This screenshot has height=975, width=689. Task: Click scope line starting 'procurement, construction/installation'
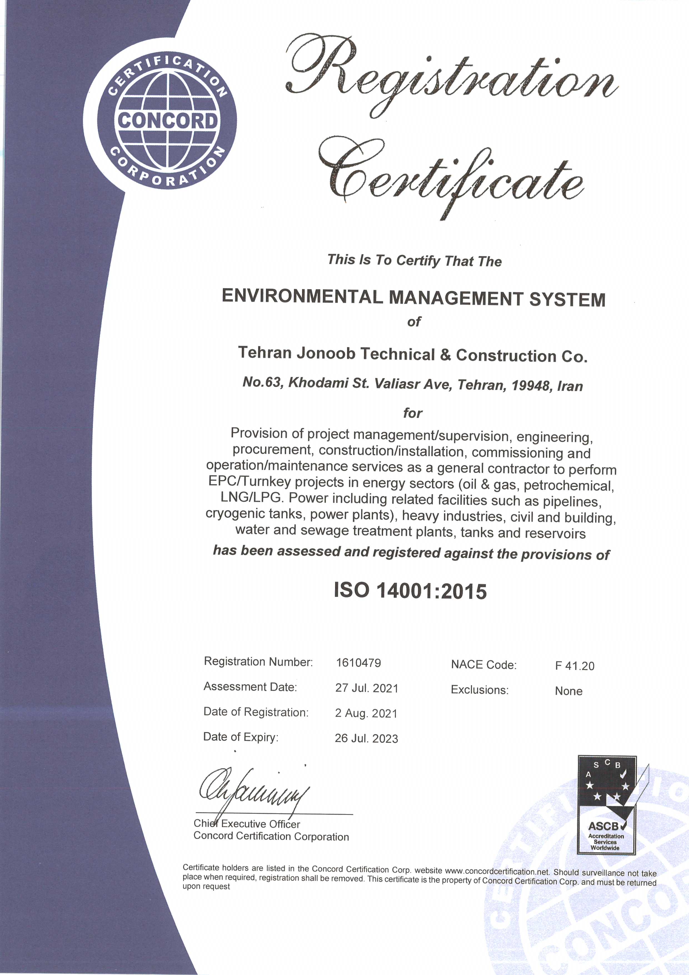[411, 451]
